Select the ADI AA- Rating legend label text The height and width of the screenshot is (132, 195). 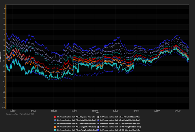(120, 117)
